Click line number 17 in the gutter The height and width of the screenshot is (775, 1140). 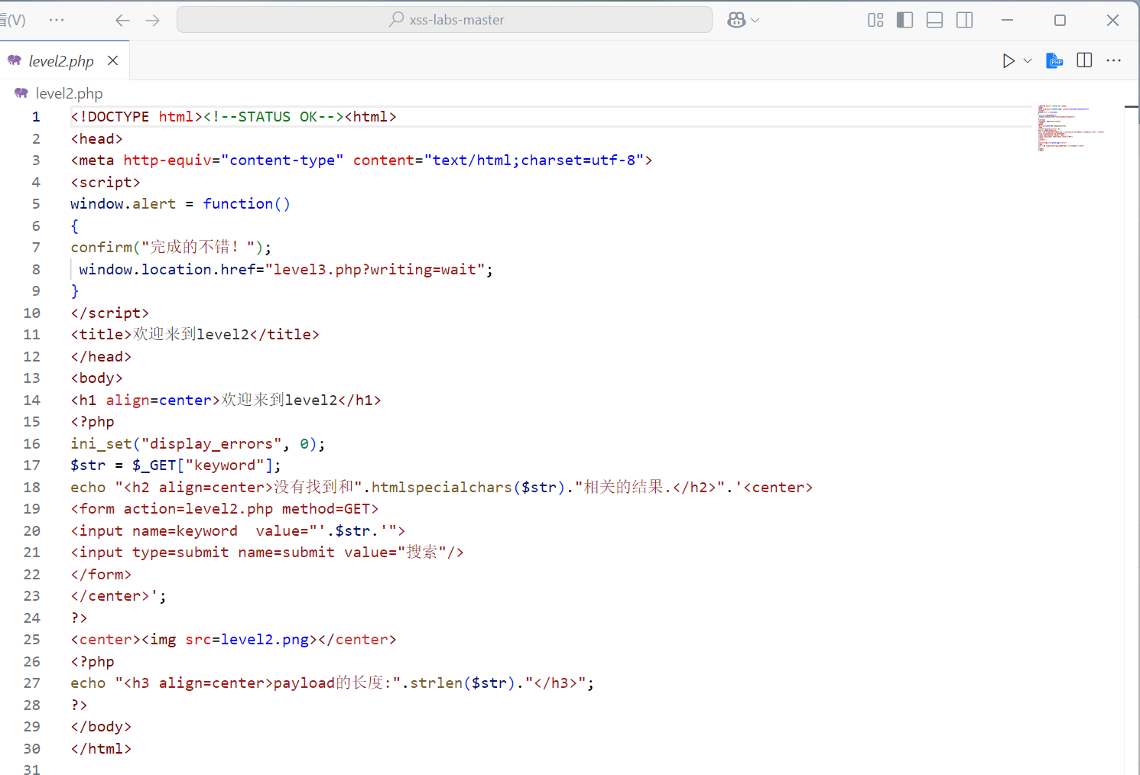(x=32, y=465)
